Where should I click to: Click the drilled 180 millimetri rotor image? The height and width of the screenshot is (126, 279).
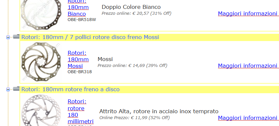click(41, 110)
